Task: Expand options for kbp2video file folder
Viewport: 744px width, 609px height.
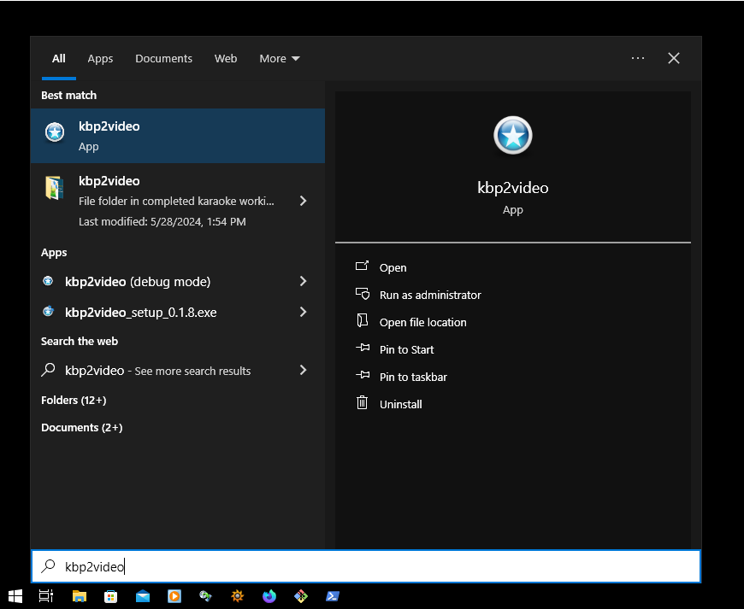Action: tap(304, 201)
